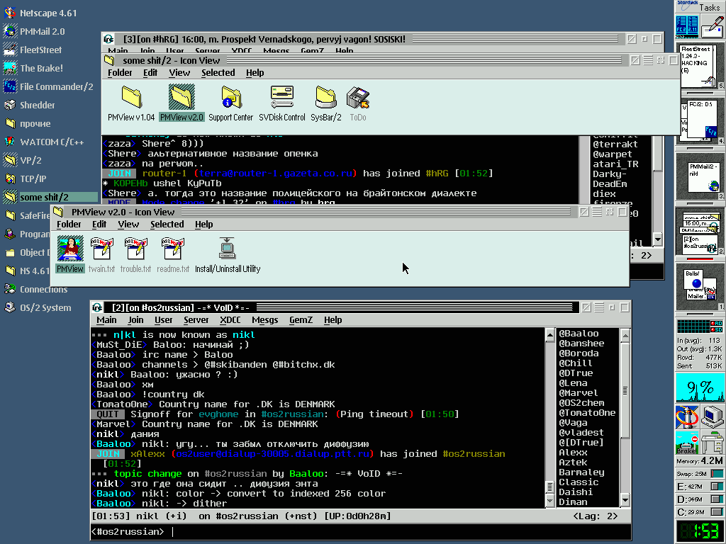This screenshot has height=544, width=726.
Task: Select the NS 4.61 desktop folder
Action: click(x=26, y=271)
